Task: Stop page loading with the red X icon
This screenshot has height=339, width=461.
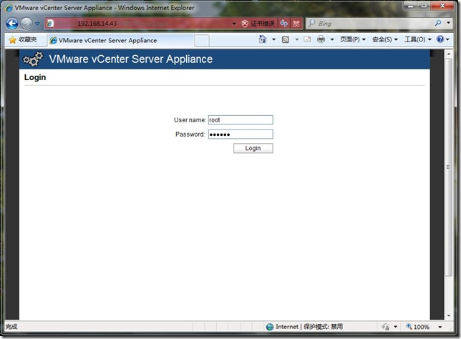Action: [x=296, y=24]
